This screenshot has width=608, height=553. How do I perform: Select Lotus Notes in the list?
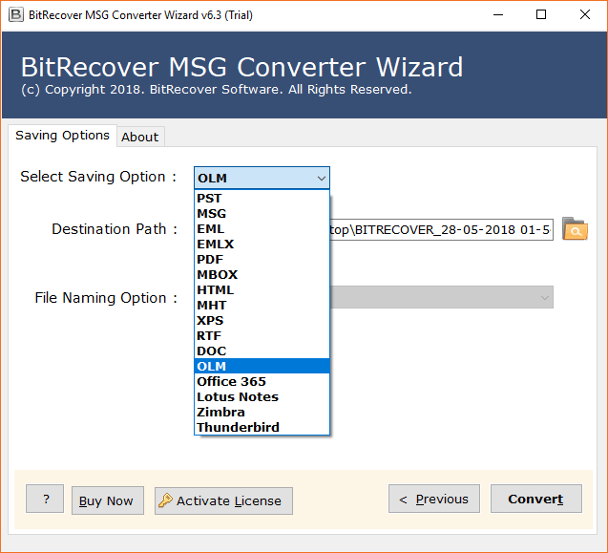pyautogui.click(x=262, y=397)
